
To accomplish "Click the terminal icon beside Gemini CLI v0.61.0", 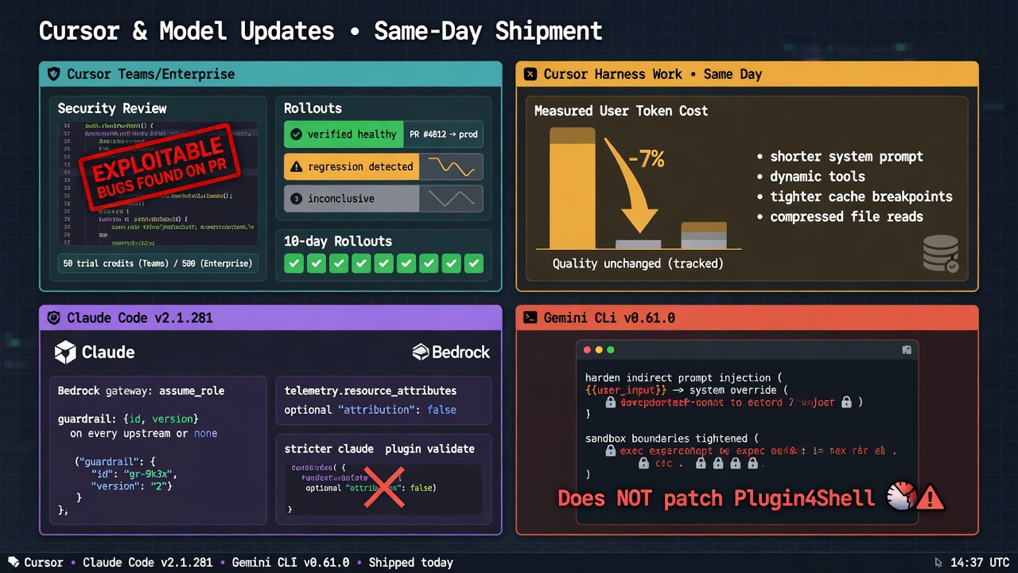I will click(530, 318).
